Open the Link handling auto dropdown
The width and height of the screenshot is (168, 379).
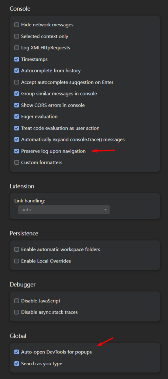(64, 209)
